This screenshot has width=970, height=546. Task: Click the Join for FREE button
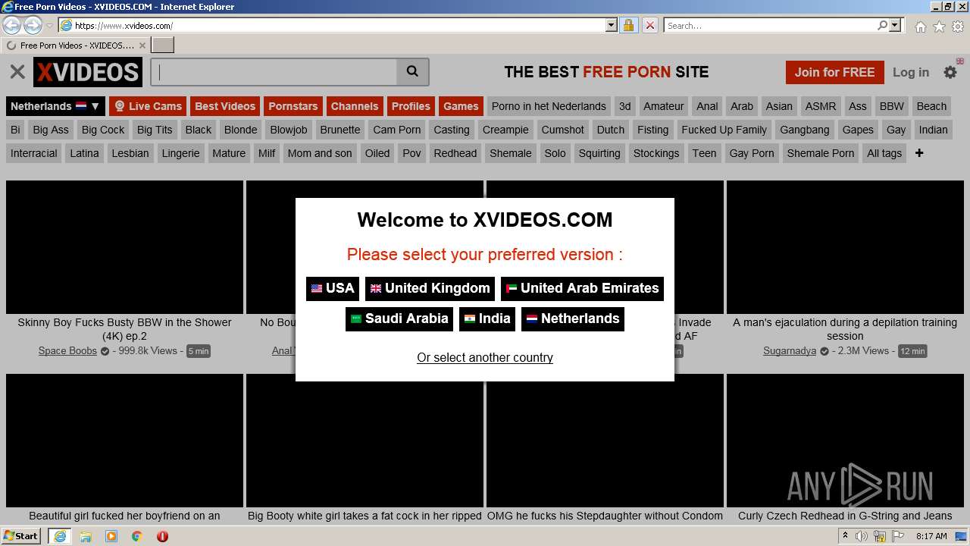[x=834, y=72]
